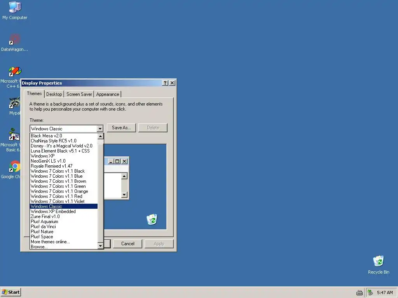The height and width of the screenshot is (298, 398).
Task: Pick Windows 7 Colors v1.1 Blue
Action: (x=64, y=176)
